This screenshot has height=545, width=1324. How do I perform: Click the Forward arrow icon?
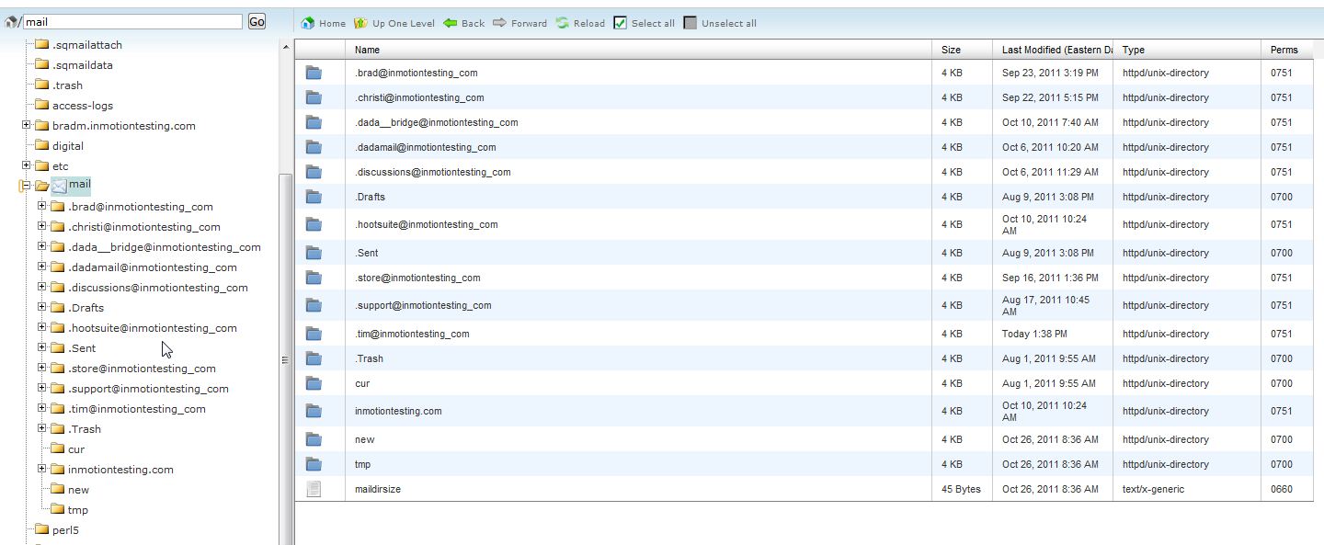pyautogui.click(x=500, y=23)
